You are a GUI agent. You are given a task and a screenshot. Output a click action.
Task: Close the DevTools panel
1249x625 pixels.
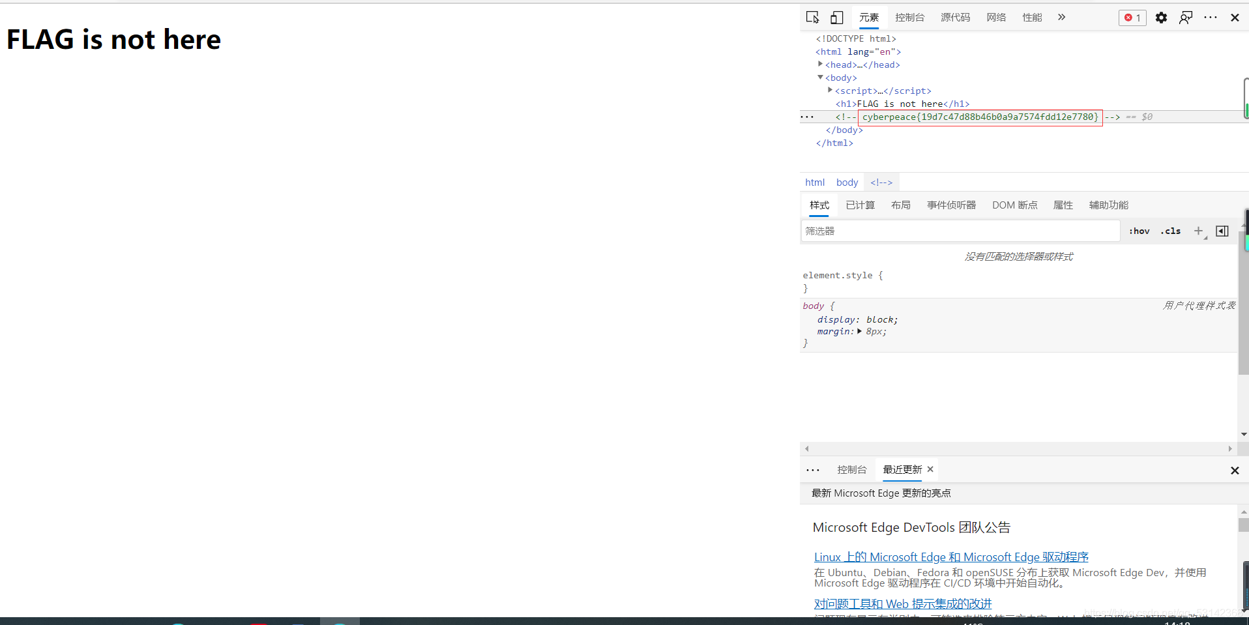[x=1235, y=18]
